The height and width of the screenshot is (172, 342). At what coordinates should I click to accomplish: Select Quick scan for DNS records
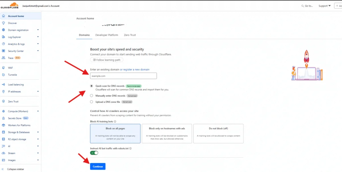coord(92,86)
